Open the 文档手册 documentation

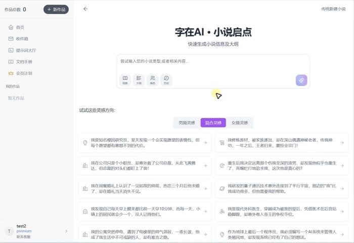20,62
